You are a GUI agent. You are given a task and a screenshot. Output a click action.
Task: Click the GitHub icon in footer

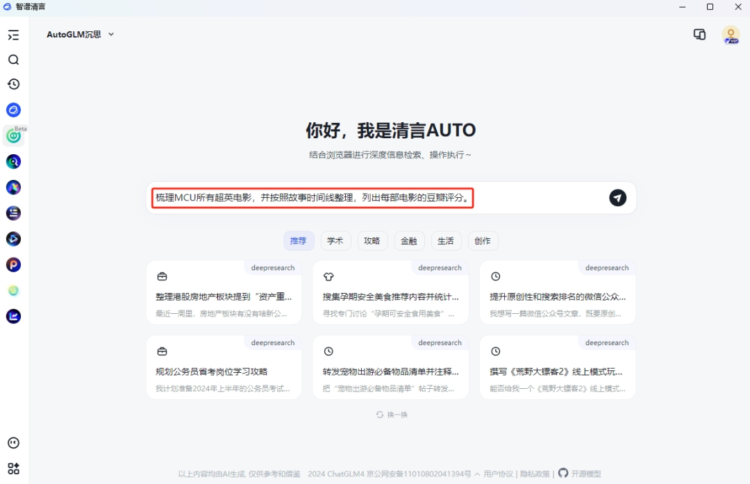[x=563, y=473]
